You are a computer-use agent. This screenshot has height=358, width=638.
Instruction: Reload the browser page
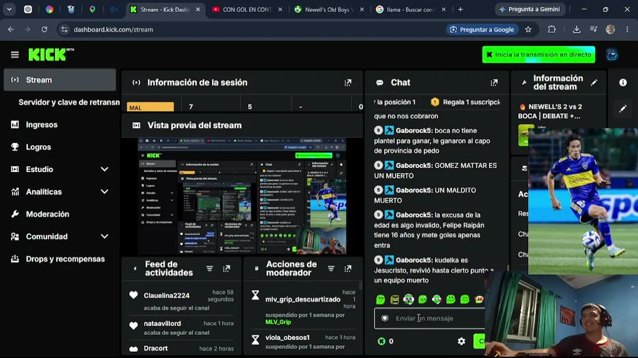pos(44,29)
